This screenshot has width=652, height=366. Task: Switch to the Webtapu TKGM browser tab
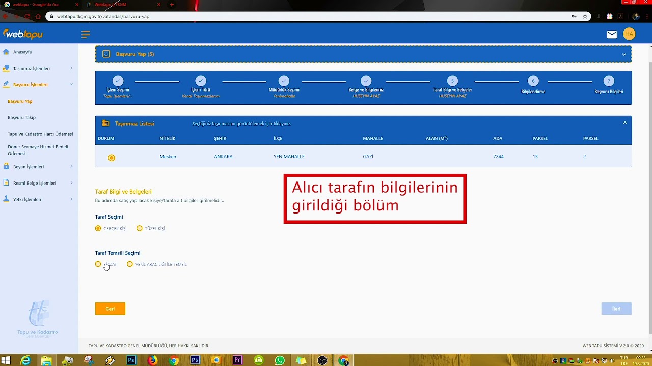[122, 5]
